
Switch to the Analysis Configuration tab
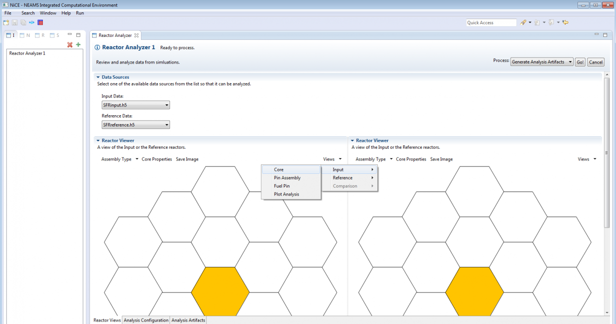[146, 320]
